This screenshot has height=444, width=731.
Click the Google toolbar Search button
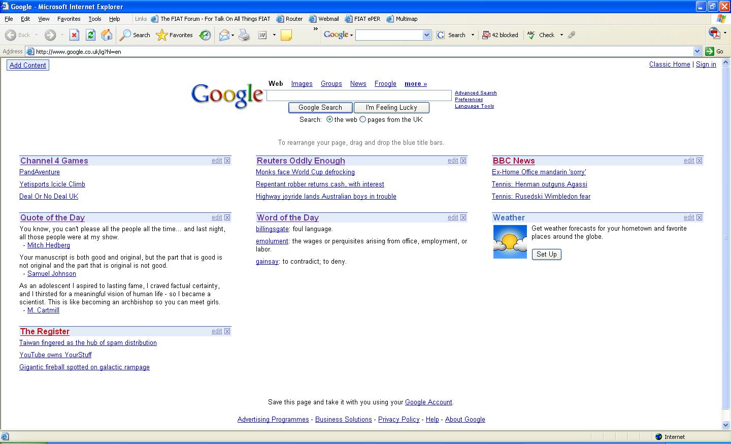click(x=451, y=35)
